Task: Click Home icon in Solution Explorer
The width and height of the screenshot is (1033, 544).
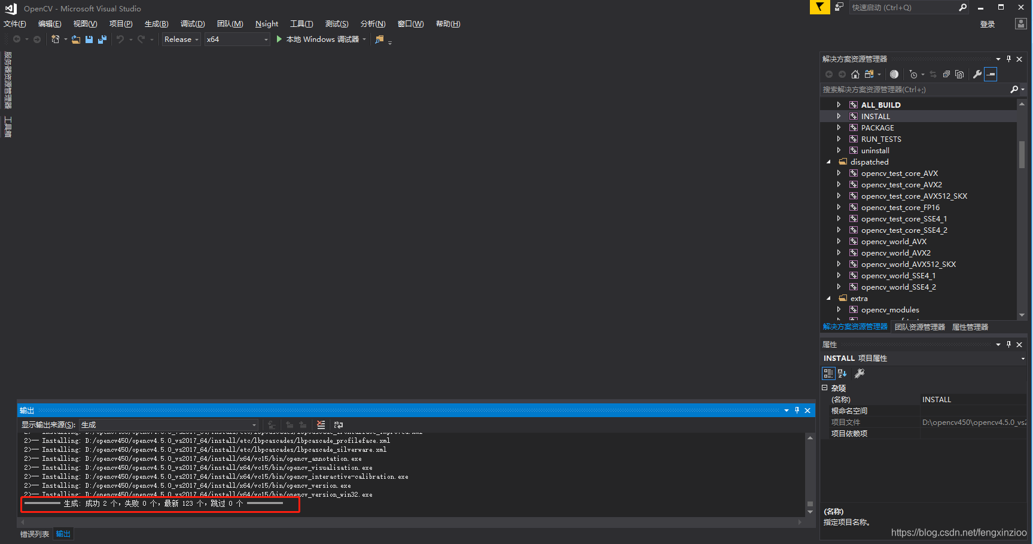Action: (x=855, y=74)
